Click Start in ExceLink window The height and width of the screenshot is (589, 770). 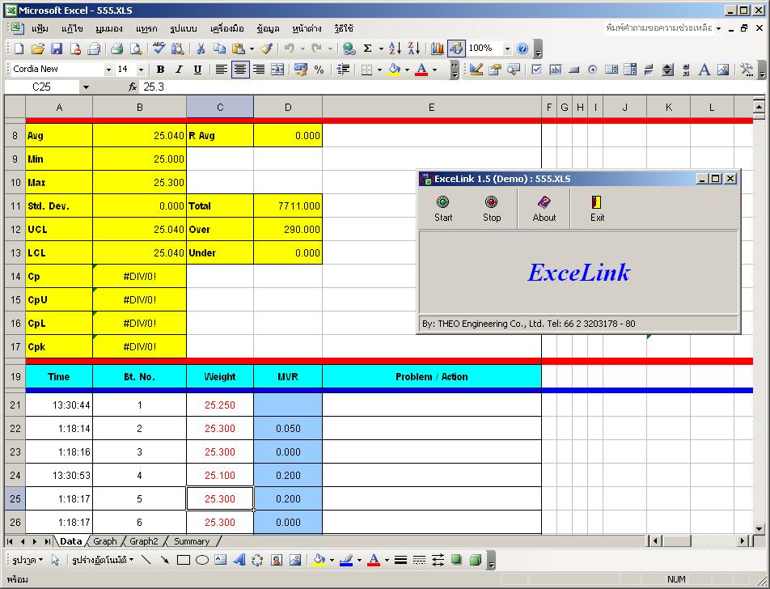[443, 209]
